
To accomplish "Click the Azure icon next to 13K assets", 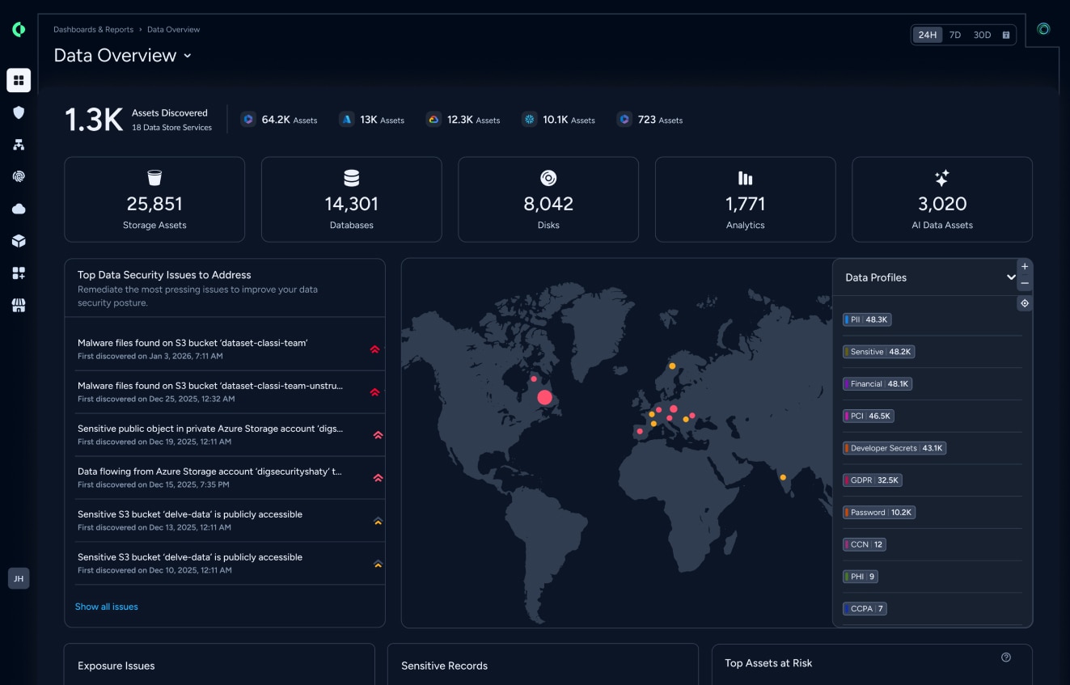I will pyautogui.click(x=346, y=119).
